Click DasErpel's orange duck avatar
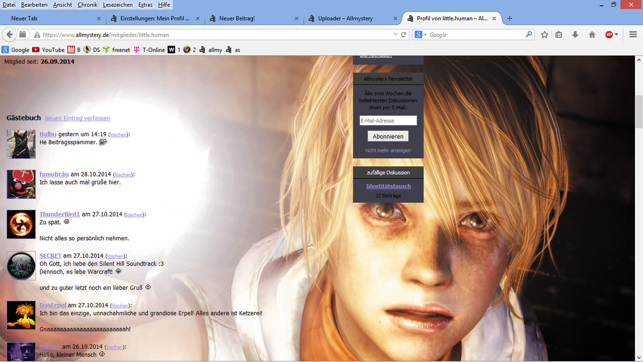 point(21,315)
